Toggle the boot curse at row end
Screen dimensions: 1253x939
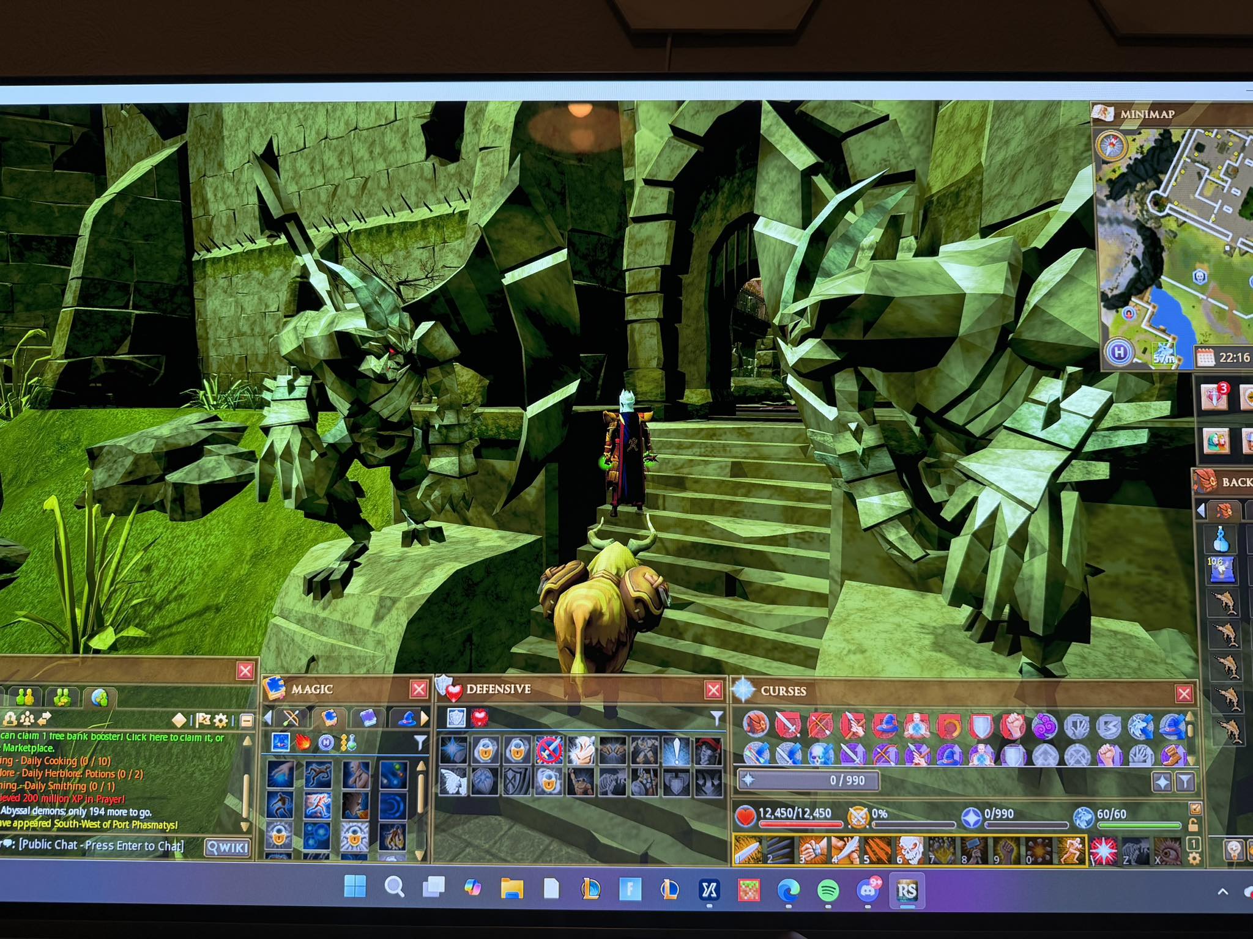1172,756
